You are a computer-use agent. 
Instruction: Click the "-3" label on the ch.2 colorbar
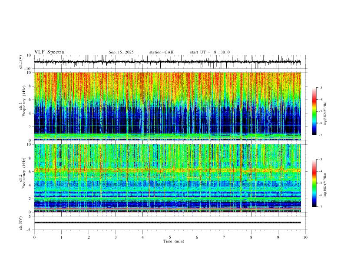click(320, 160)
